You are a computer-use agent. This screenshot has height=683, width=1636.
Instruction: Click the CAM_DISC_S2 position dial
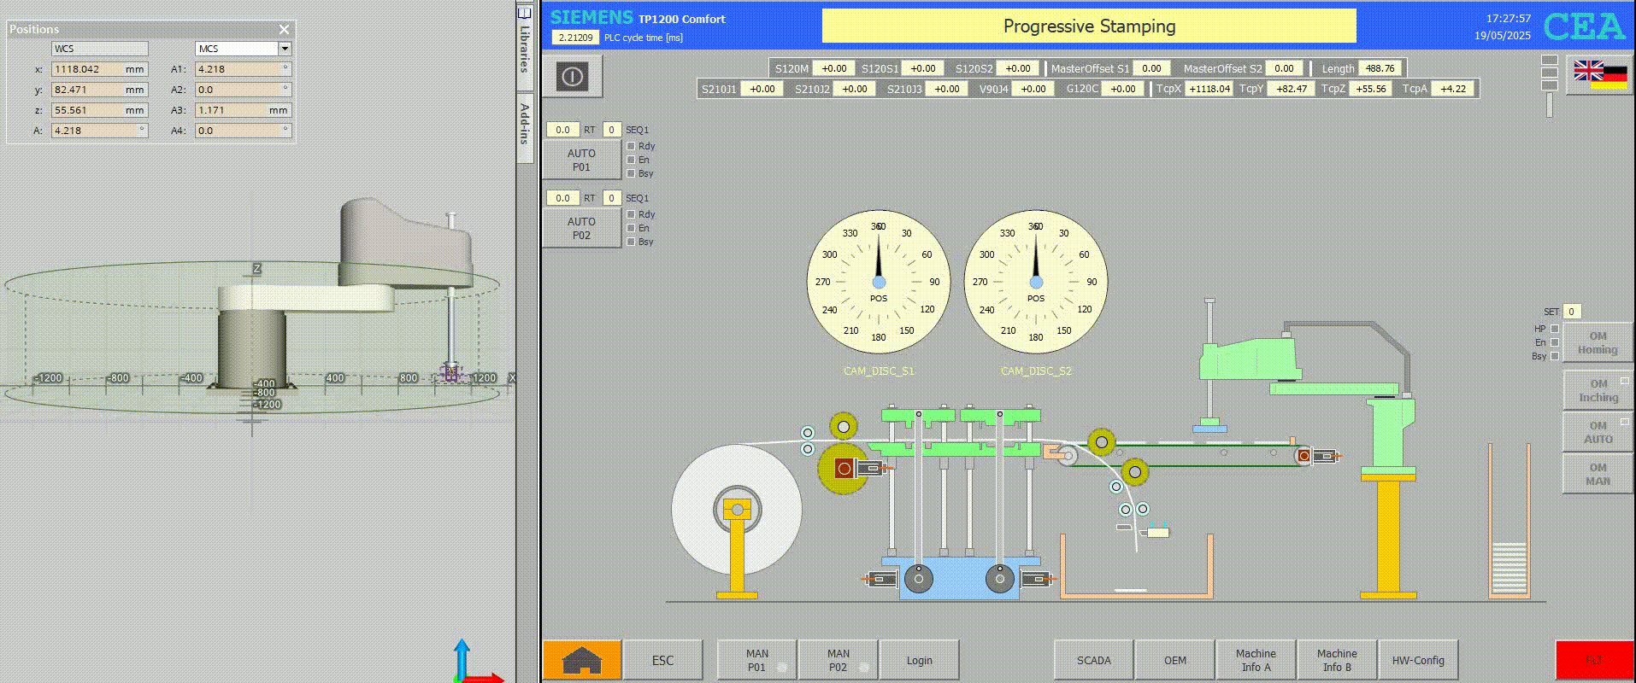point(1035,282)
